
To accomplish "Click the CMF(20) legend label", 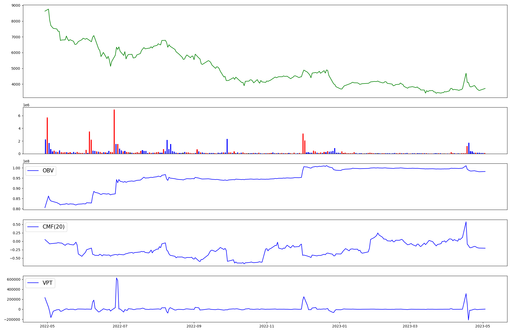I will tap(53, 227).
